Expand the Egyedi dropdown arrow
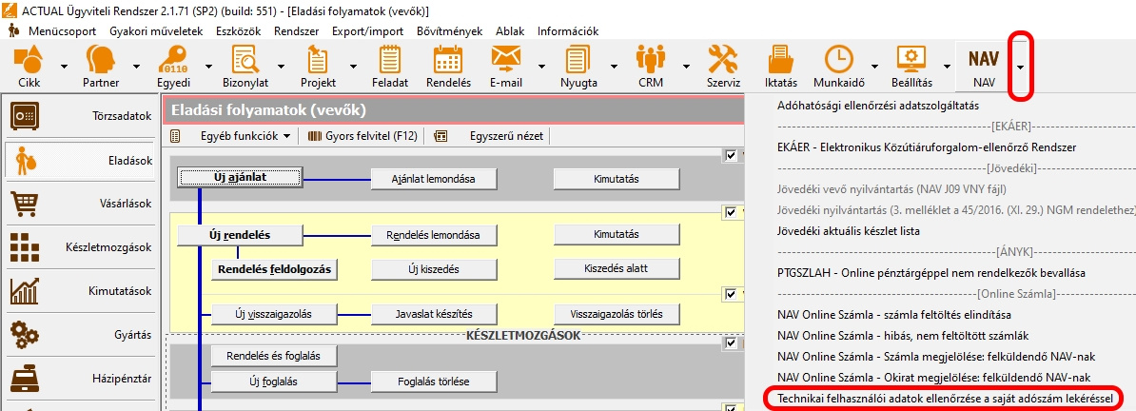Viewport: 1136px width, 411px height. point(208,66)
